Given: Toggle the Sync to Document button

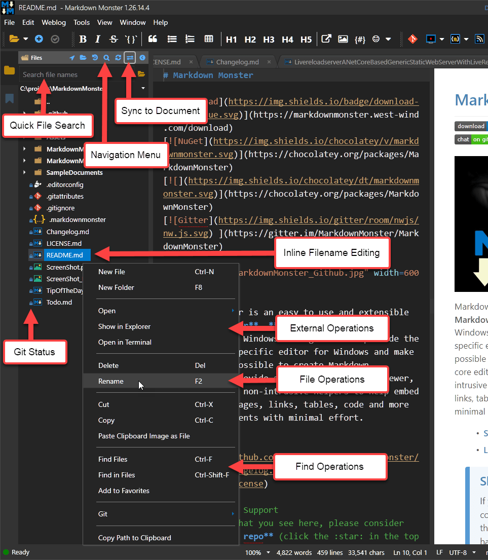Looking at the screenshot, I should click(x=130, y=57).
